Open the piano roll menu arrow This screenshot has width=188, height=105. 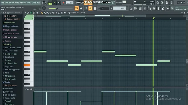(x=26, y=13)
